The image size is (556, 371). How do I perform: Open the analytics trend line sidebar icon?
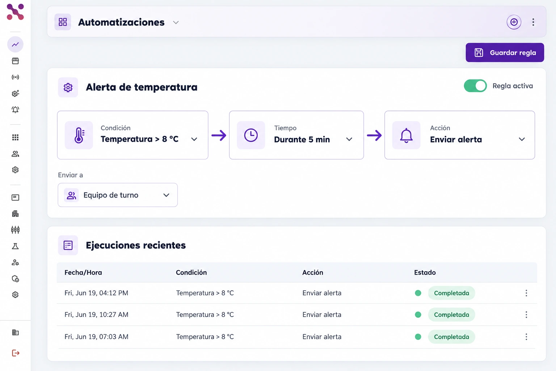click(x=15, y=45)
